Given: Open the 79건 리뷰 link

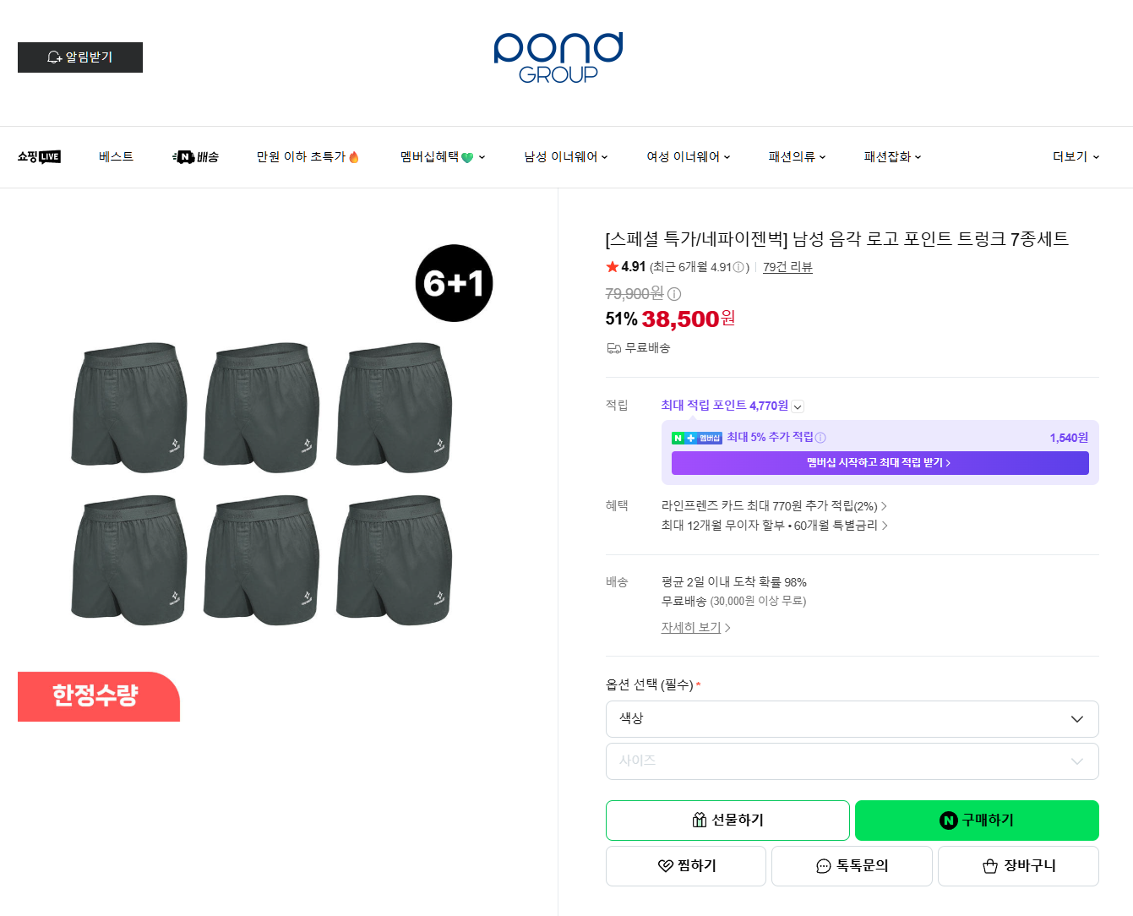Looking at the screenshot, I should click(x=787, y=267).
